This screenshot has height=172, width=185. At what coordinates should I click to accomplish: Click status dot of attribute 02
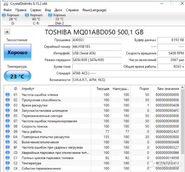[8, 100]
